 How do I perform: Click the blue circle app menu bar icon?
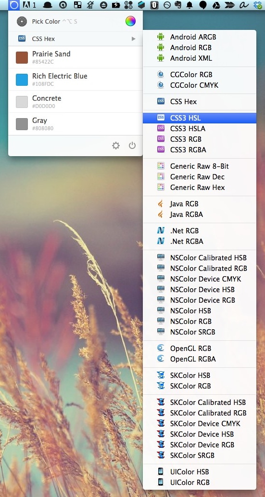click(x=14, y=5)
